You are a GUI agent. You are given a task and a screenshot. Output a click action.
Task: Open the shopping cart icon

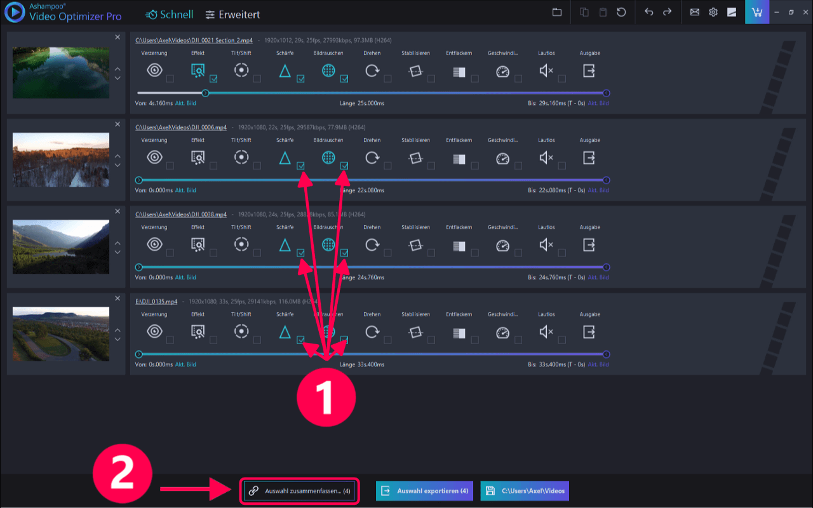[x=757, y=12]
